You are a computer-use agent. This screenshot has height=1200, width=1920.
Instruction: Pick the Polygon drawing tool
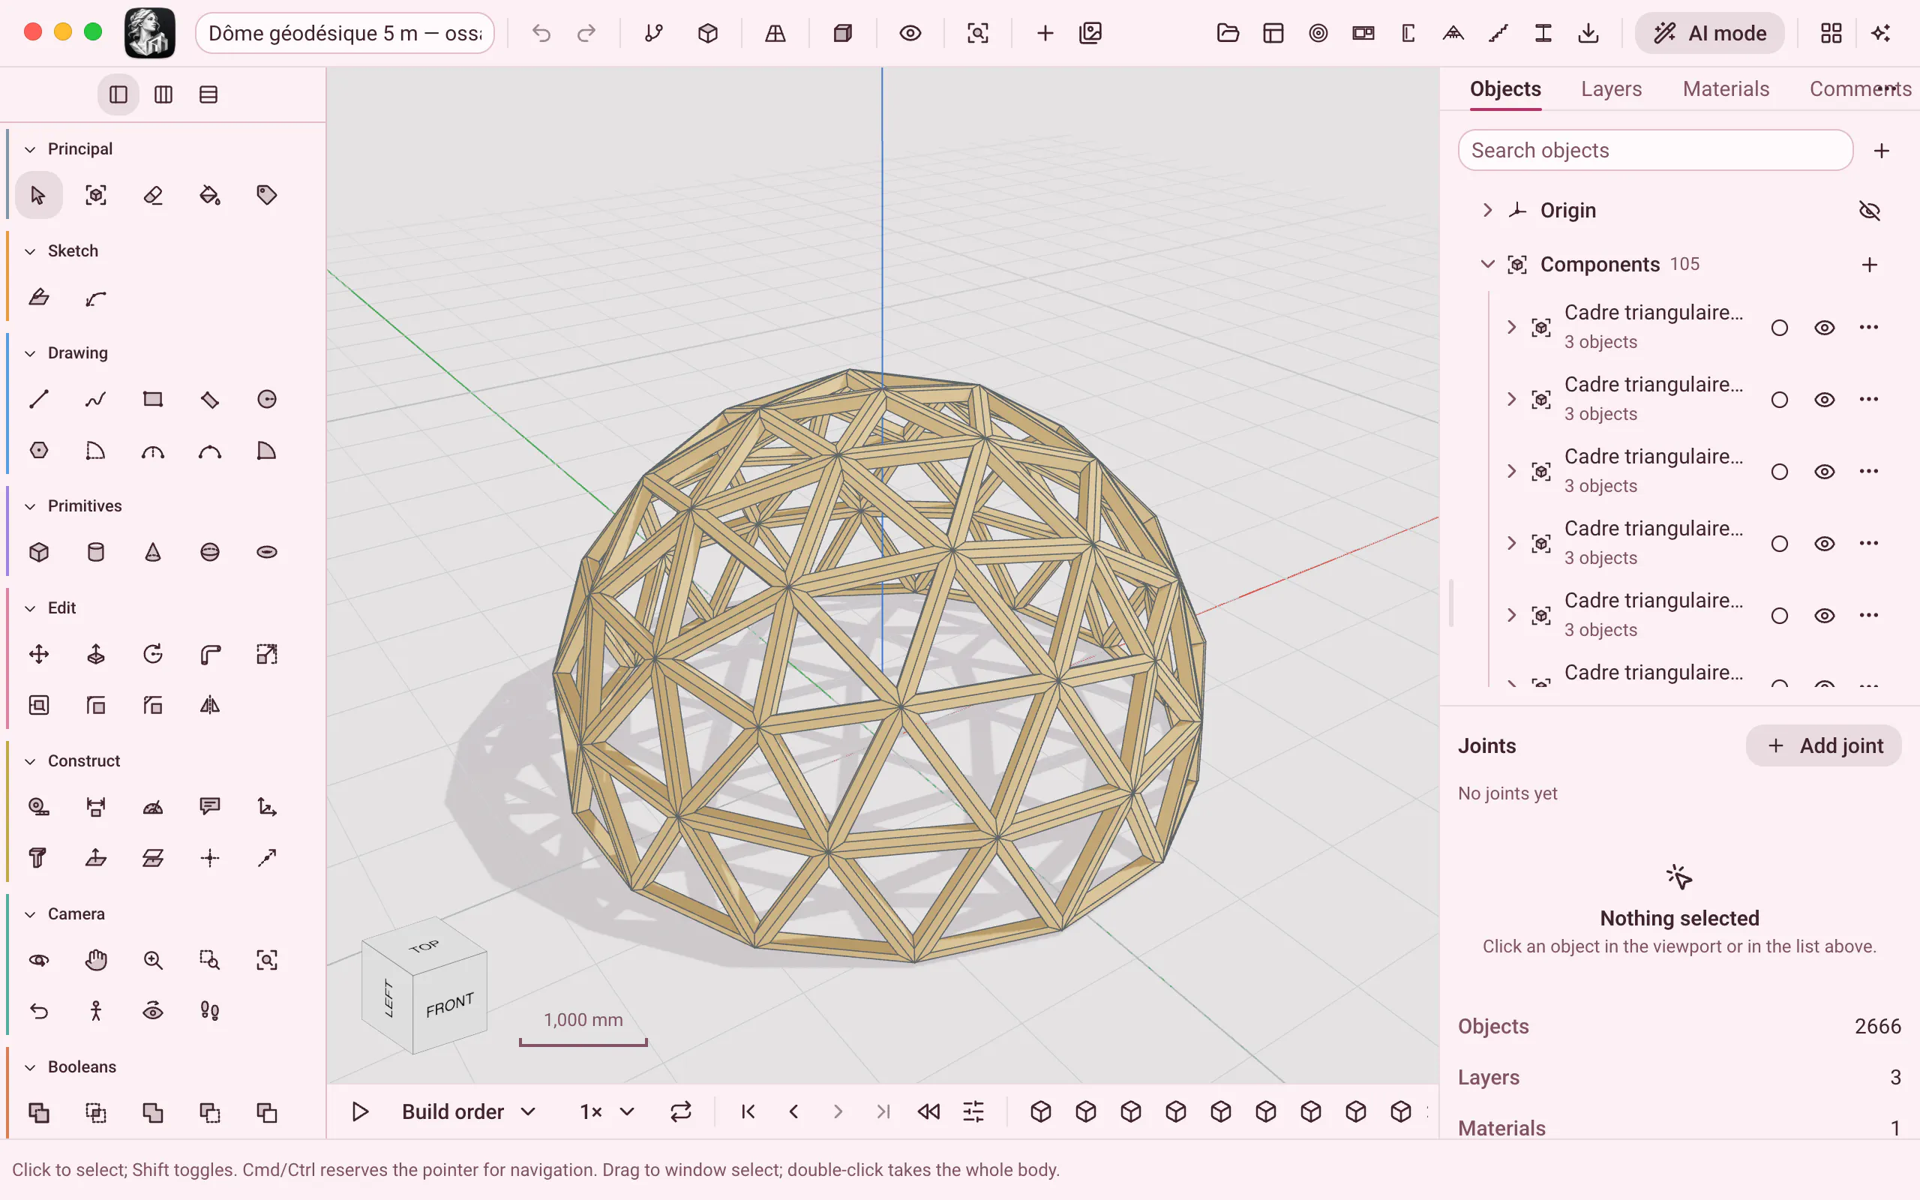click(x=38, y=451)
